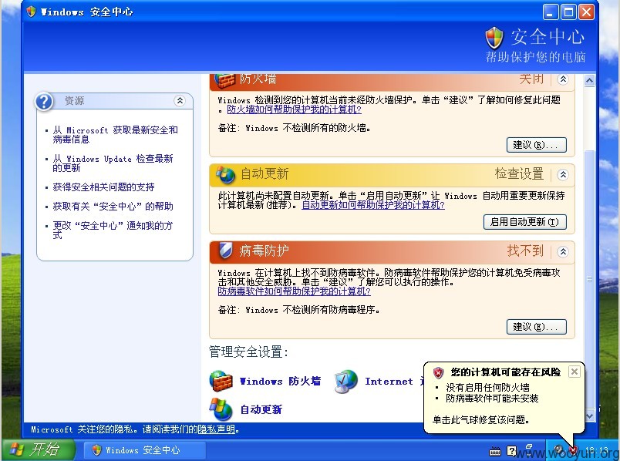The width and height of the screenshot is (620, 461).
Task: Click the vertical scrollbar thumb
Action: pos(589,280)
